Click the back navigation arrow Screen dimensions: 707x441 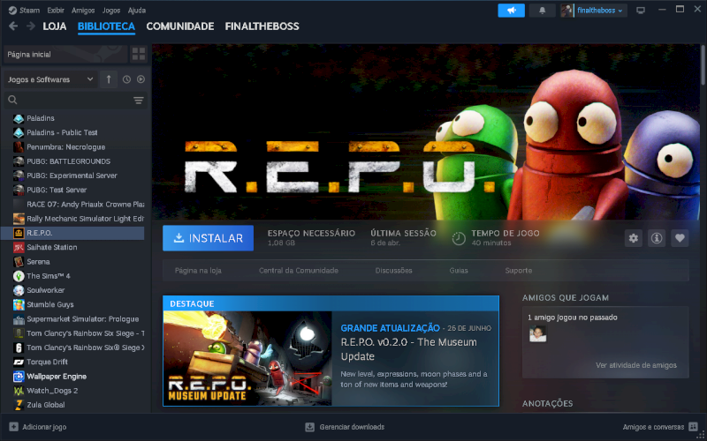13,26
